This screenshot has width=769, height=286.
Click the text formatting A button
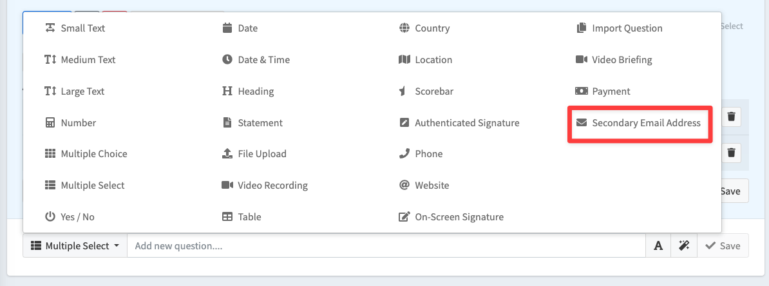[659, 246]
